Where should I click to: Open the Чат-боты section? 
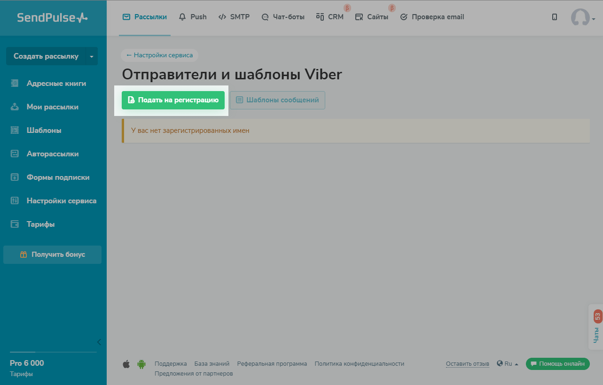click(x=282, y=16)
